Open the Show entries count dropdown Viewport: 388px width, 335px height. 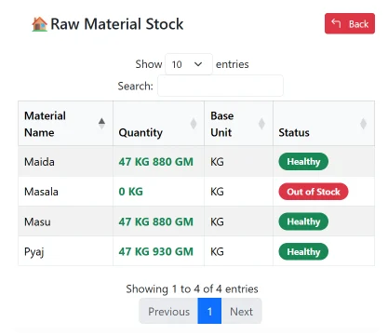point(189,64)
